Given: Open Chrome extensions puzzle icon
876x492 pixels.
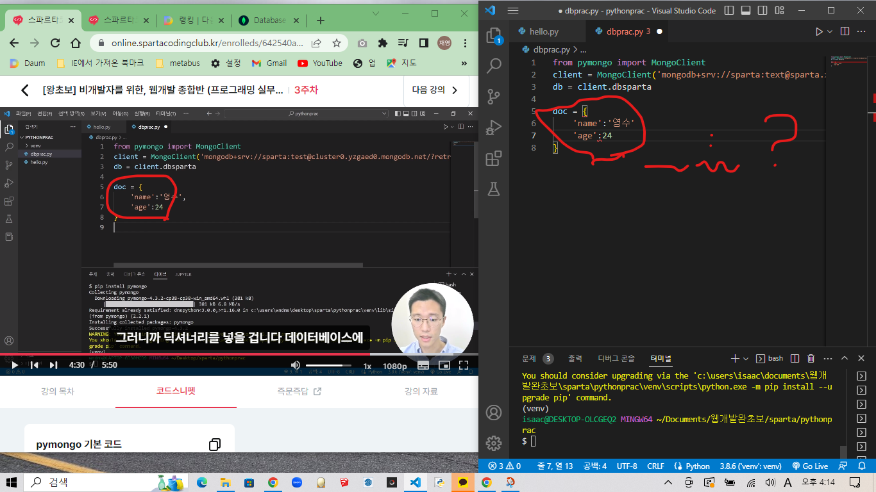Looking at the screenshot, I should pos(383,43).
